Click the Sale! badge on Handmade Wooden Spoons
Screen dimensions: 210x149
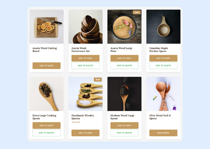(x=98, y=80)
